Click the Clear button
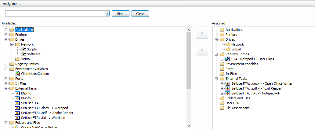Viewport: 315px width, 129px height. point(140,14)
